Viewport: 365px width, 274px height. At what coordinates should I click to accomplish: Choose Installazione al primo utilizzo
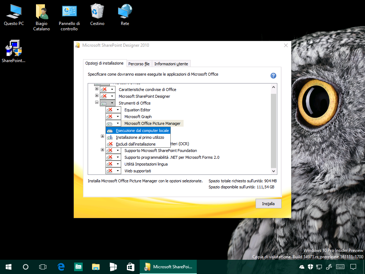click(138, 137)
